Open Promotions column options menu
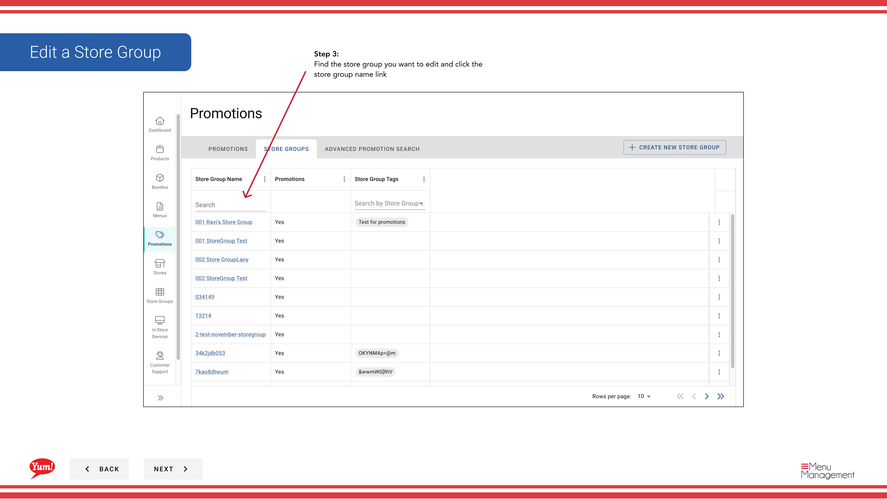Viewport: 887px width, 499px height. [x=344, y=179]
